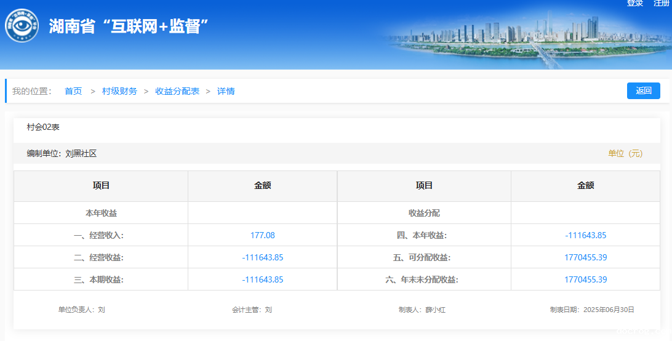
Task: Click the 制表人 薛小红 text
Action: tap(422, 310)
